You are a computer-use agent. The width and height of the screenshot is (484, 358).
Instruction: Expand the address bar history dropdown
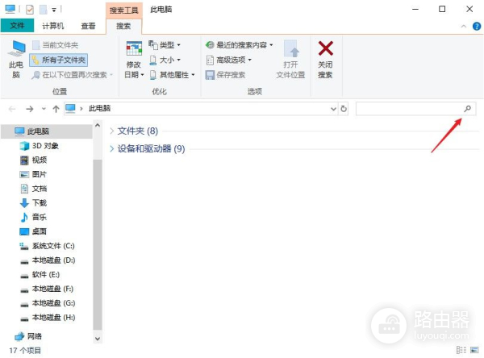click(x=333, y=109)
